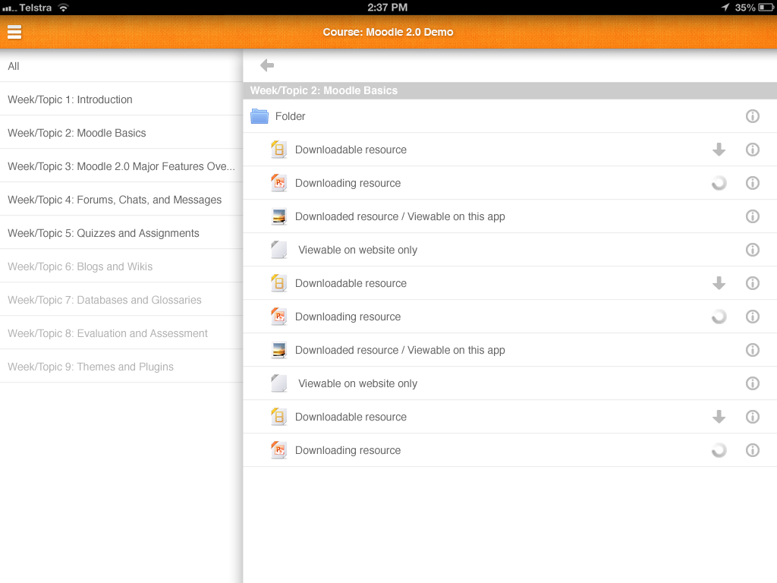This screenshot has width=777, height=583.
Task: Open Week/Topic 4: Forums, Chats, and Messages
Action: point(121,200)
